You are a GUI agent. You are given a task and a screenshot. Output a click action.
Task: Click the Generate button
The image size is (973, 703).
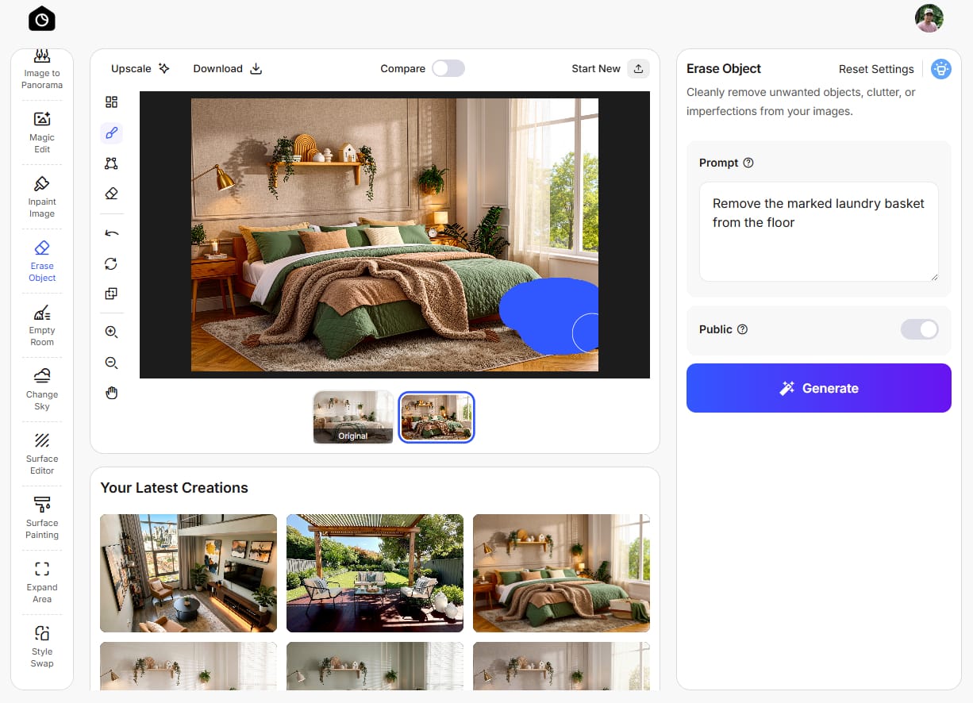(819, 388)
